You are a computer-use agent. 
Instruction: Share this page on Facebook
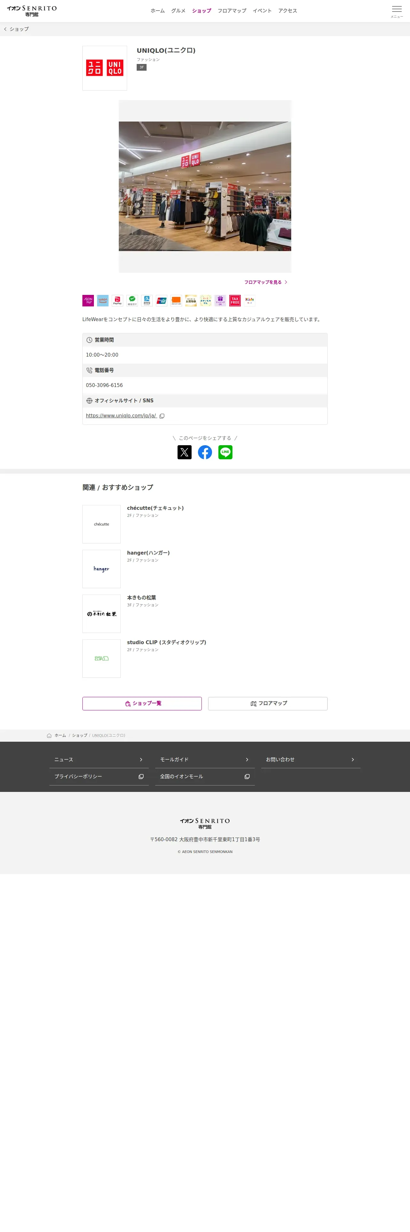[x=205, y=452]
